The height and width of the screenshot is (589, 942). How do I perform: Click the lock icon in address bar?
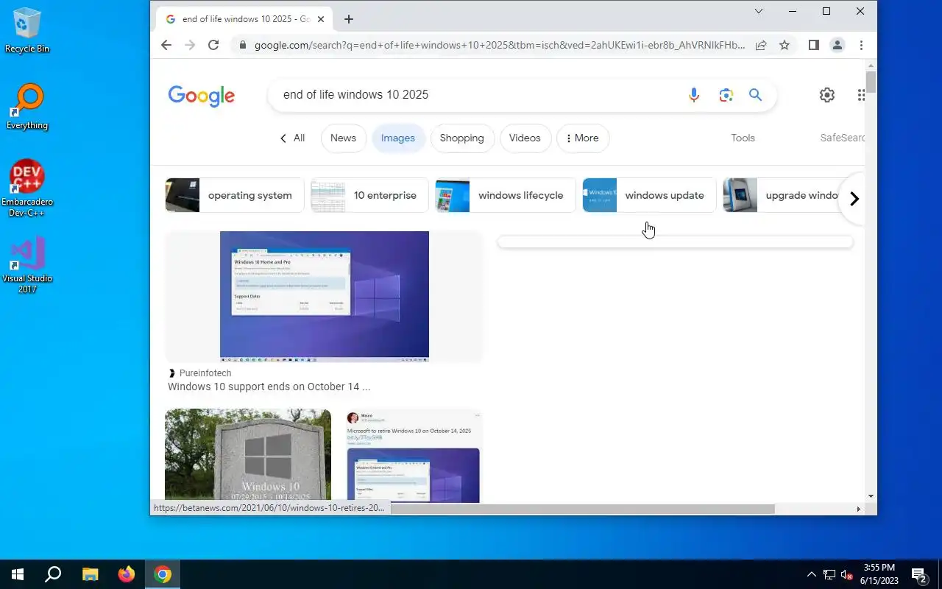242,45
